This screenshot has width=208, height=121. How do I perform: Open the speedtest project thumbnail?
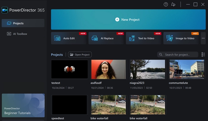pyautogui.click(x=70, y=105)
